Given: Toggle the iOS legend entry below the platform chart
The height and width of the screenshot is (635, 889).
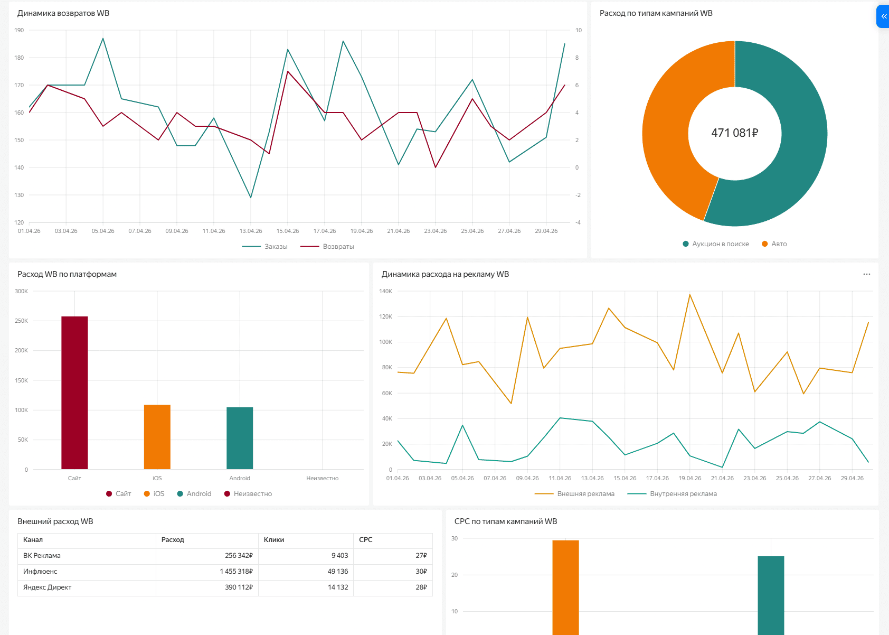Looking at the screenshot, I should (x=154, y=494).
